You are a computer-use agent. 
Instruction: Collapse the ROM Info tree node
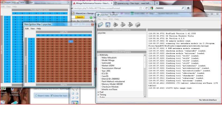point(99,55)
